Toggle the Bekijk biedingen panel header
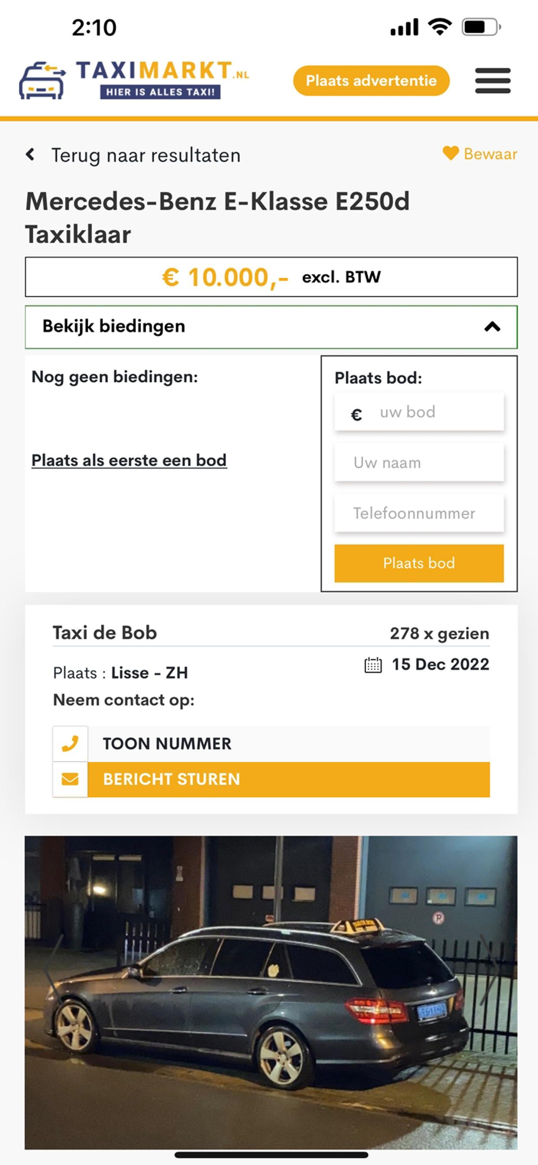Image resolution: width=538 pixels, height=1165 pixels. click(x=271, y=327)
